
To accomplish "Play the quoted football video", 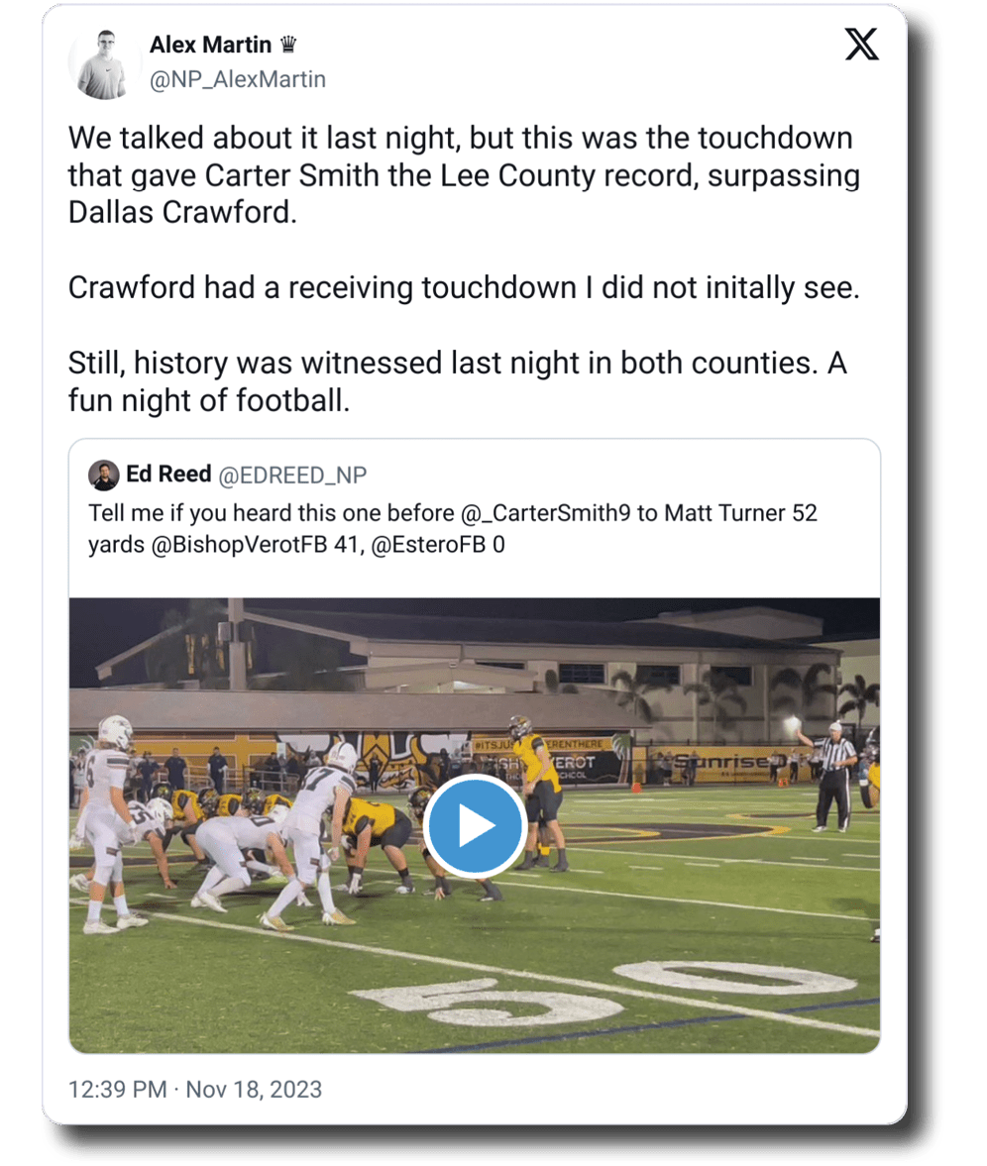I will [474, 825].
